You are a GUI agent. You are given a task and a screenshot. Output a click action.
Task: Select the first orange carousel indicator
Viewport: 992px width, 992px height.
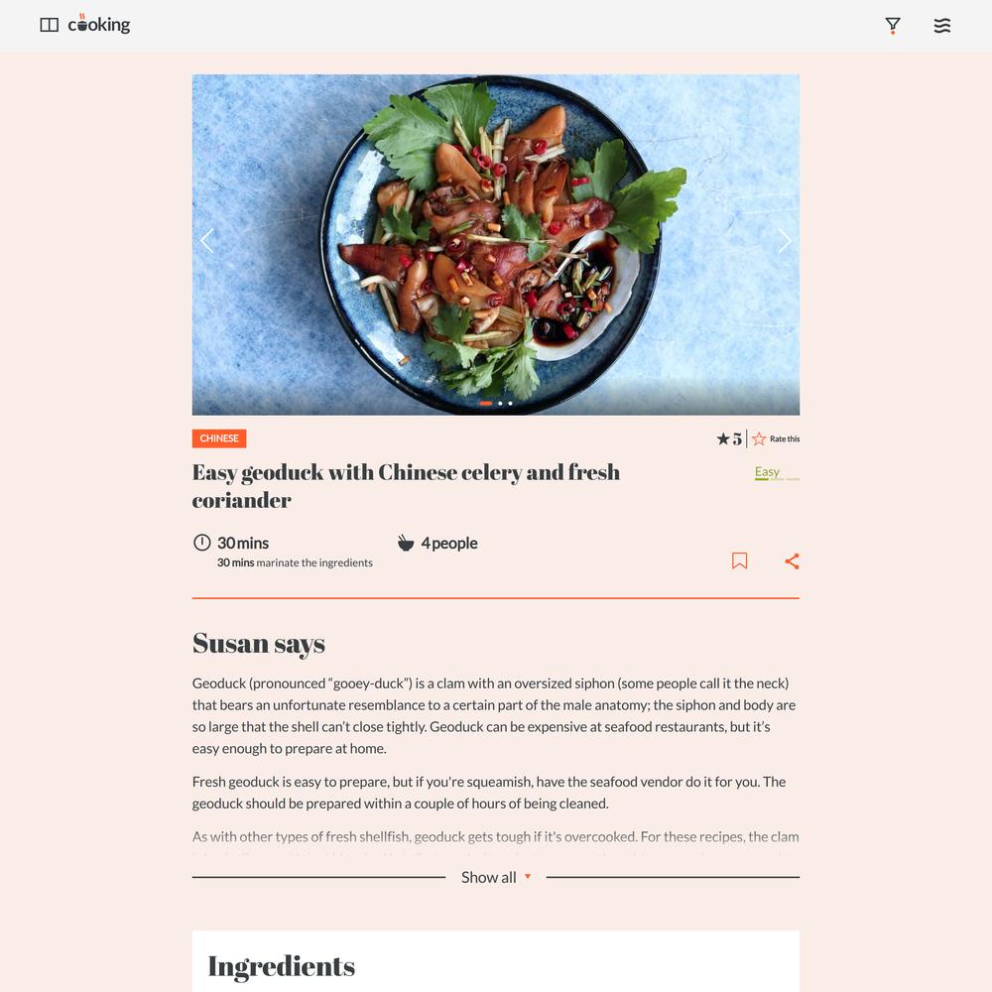click(486, 403)
